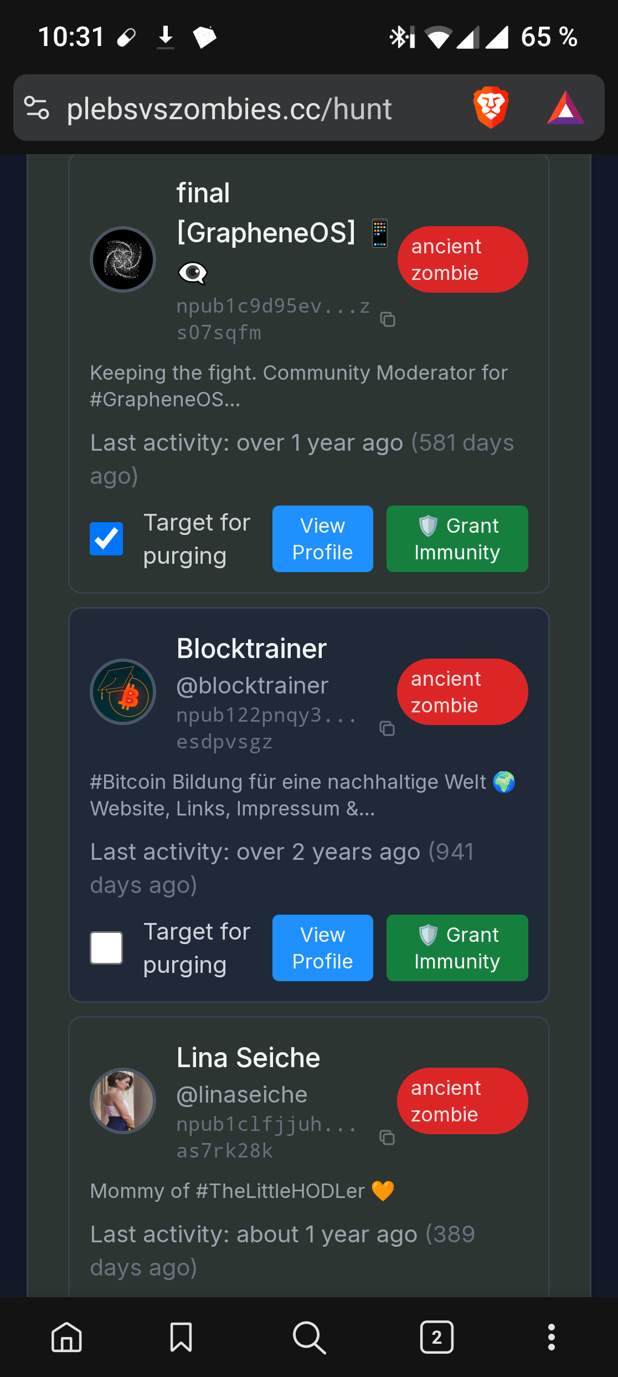The width and height of the screenshot is (618, 1377).
Task: Tap the plebsvszombies.cc/hunt address bar
Action: coord(229,109)
